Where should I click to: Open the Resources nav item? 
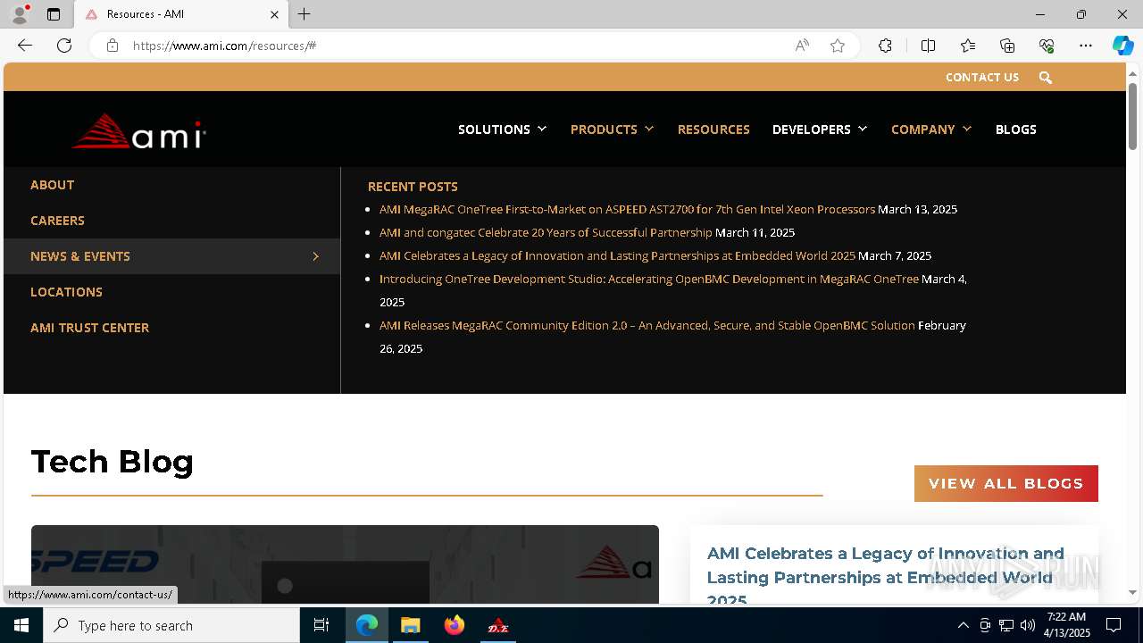[713, 129]
